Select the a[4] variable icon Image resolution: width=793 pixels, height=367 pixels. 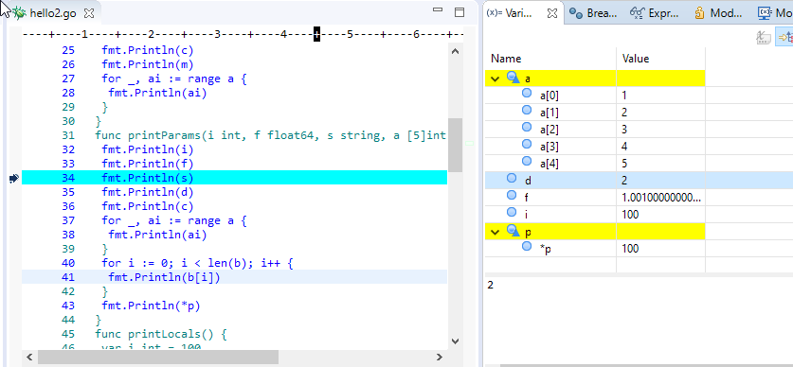pos(527,161)
